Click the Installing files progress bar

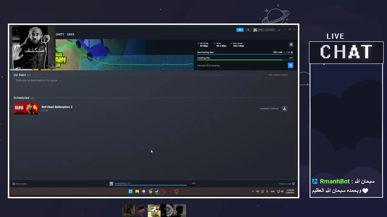tap(245, 60)
